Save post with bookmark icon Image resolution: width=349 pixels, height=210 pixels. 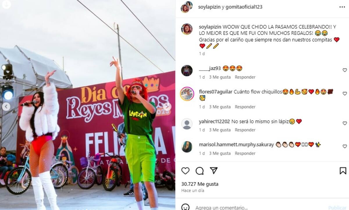click(343, 171)
